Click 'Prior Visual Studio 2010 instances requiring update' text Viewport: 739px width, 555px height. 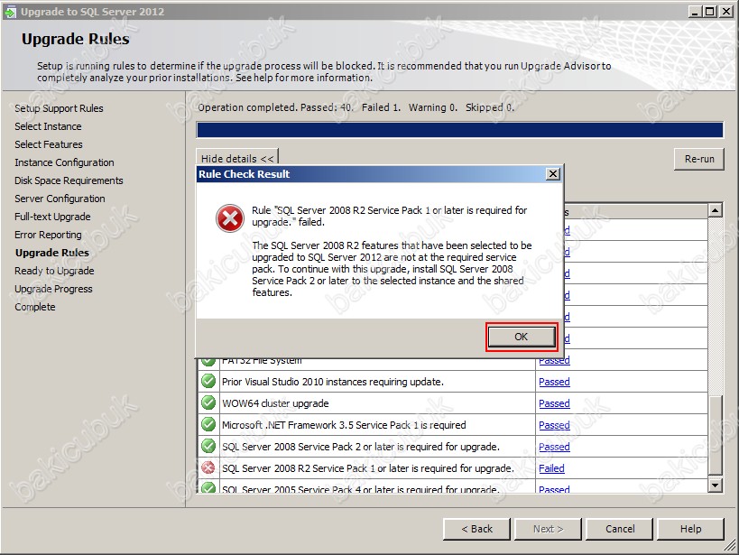[333, 382]
